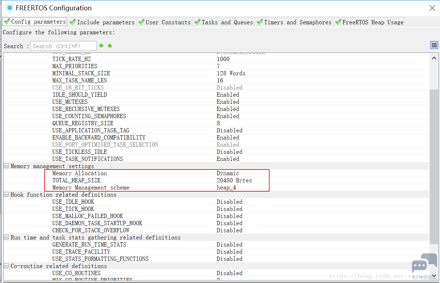This screenshot has width=440, height=283.
Task: Open USE_TRACE_FACILITY Disabled value
Action: [229, 252]
